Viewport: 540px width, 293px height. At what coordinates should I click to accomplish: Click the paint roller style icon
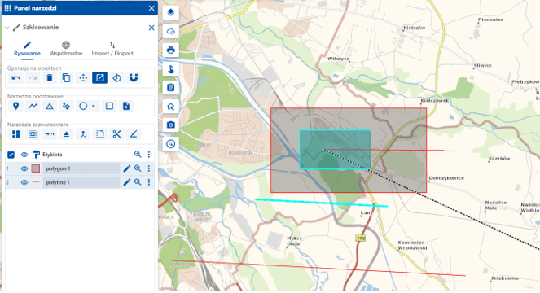pyautogui.click(x=36, y=155)
